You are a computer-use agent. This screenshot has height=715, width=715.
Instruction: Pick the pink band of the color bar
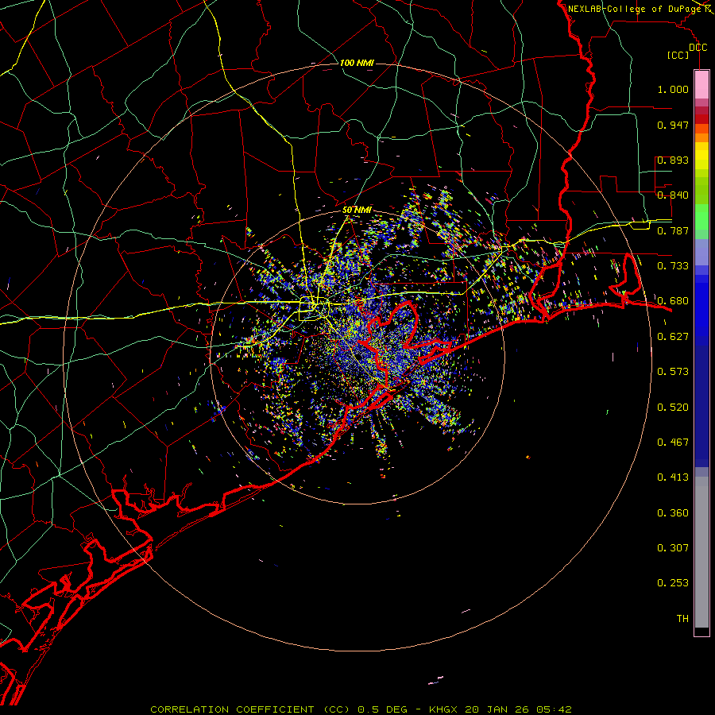(x=701, y=85)
